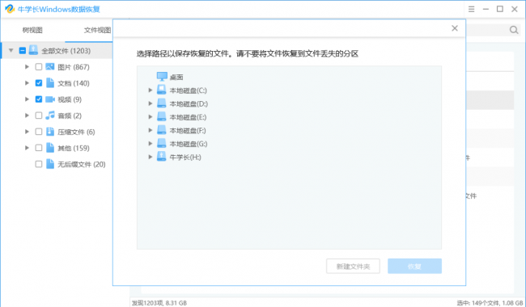Screen dimensions: 526x307
Task: Select 桌面 as save location
Action: [x=176, y=78]
